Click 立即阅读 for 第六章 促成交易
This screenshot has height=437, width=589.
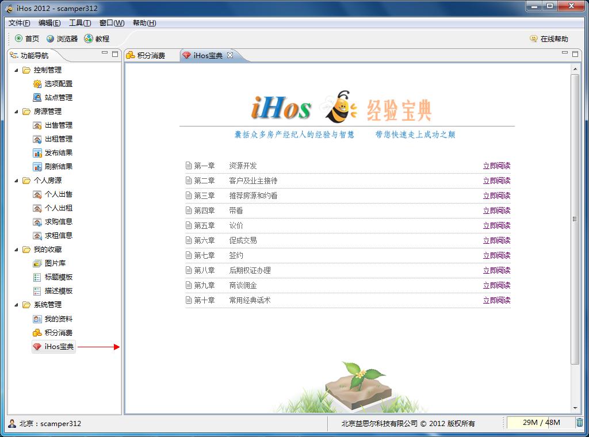point(496,240)
